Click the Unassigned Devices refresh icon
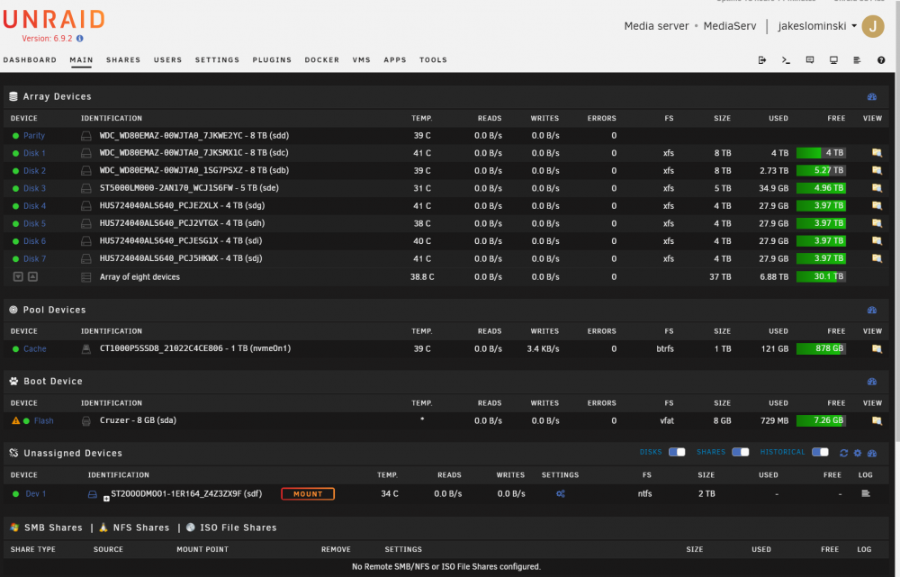Screen dimensions: 900x577 [844, 453]
